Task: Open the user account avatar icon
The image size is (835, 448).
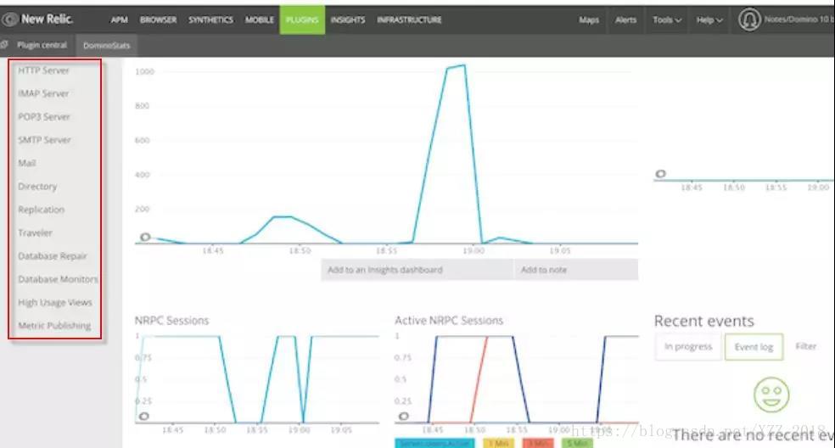Action: click(x=748, y=20)
